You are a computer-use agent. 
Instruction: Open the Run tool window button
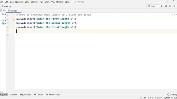coord(4,95)
